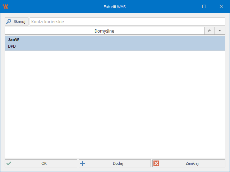
Task: Click the red X icon on Zamknij
Action: (156, 163)
